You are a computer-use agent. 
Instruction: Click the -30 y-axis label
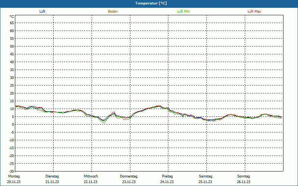point(12,171)
